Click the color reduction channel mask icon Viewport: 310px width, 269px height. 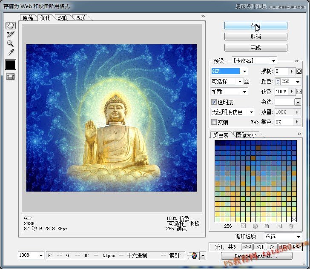tap(247, 81)
